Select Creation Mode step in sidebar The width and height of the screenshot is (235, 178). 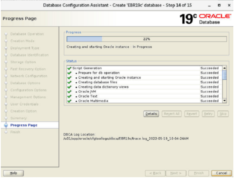tap(22, 41)
